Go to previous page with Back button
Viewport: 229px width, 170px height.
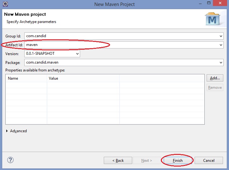[118, 160]
